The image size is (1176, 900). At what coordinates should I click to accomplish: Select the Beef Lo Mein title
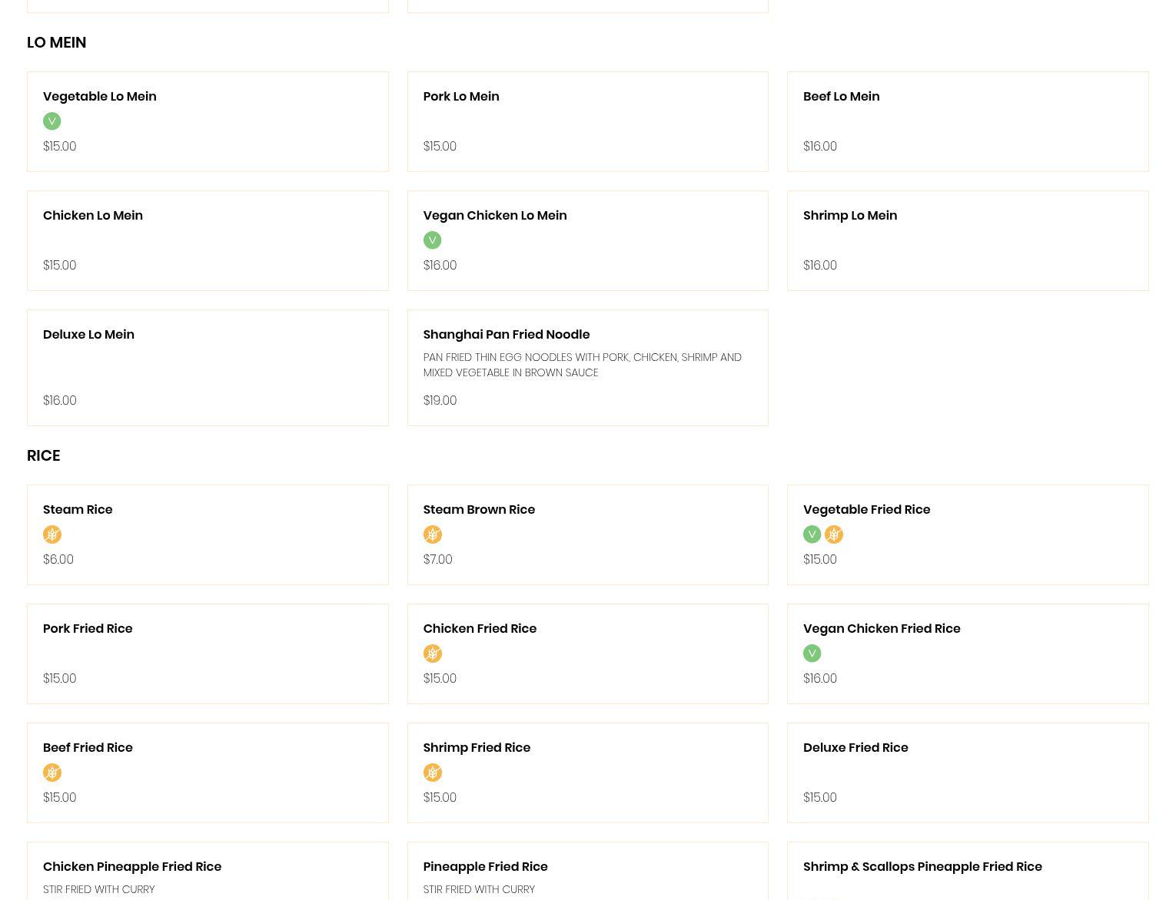tap(841, 97)
